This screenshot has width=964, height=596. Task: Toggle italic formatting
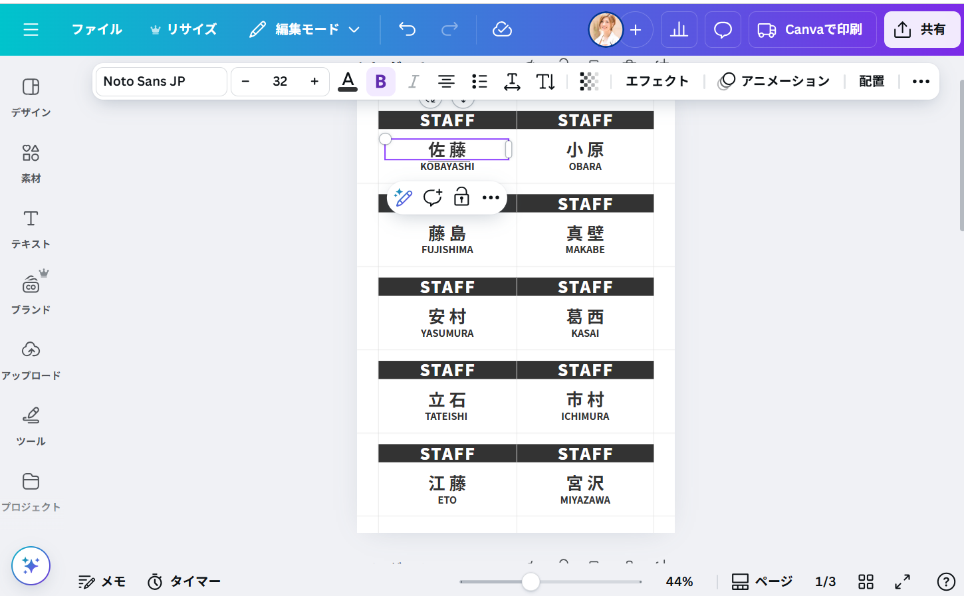pyautogui.click(x=413, y=81)
